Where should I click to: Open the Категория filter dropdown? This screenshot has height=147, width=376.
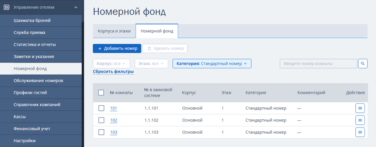(x=212, y=64)
